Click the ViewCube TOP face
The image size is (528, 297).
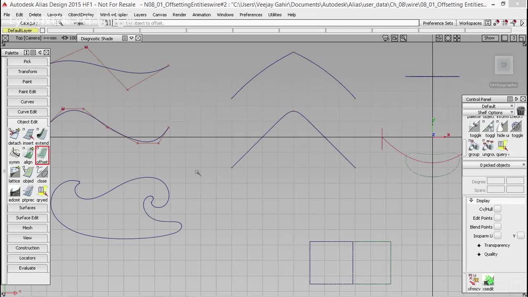[504, 65]
